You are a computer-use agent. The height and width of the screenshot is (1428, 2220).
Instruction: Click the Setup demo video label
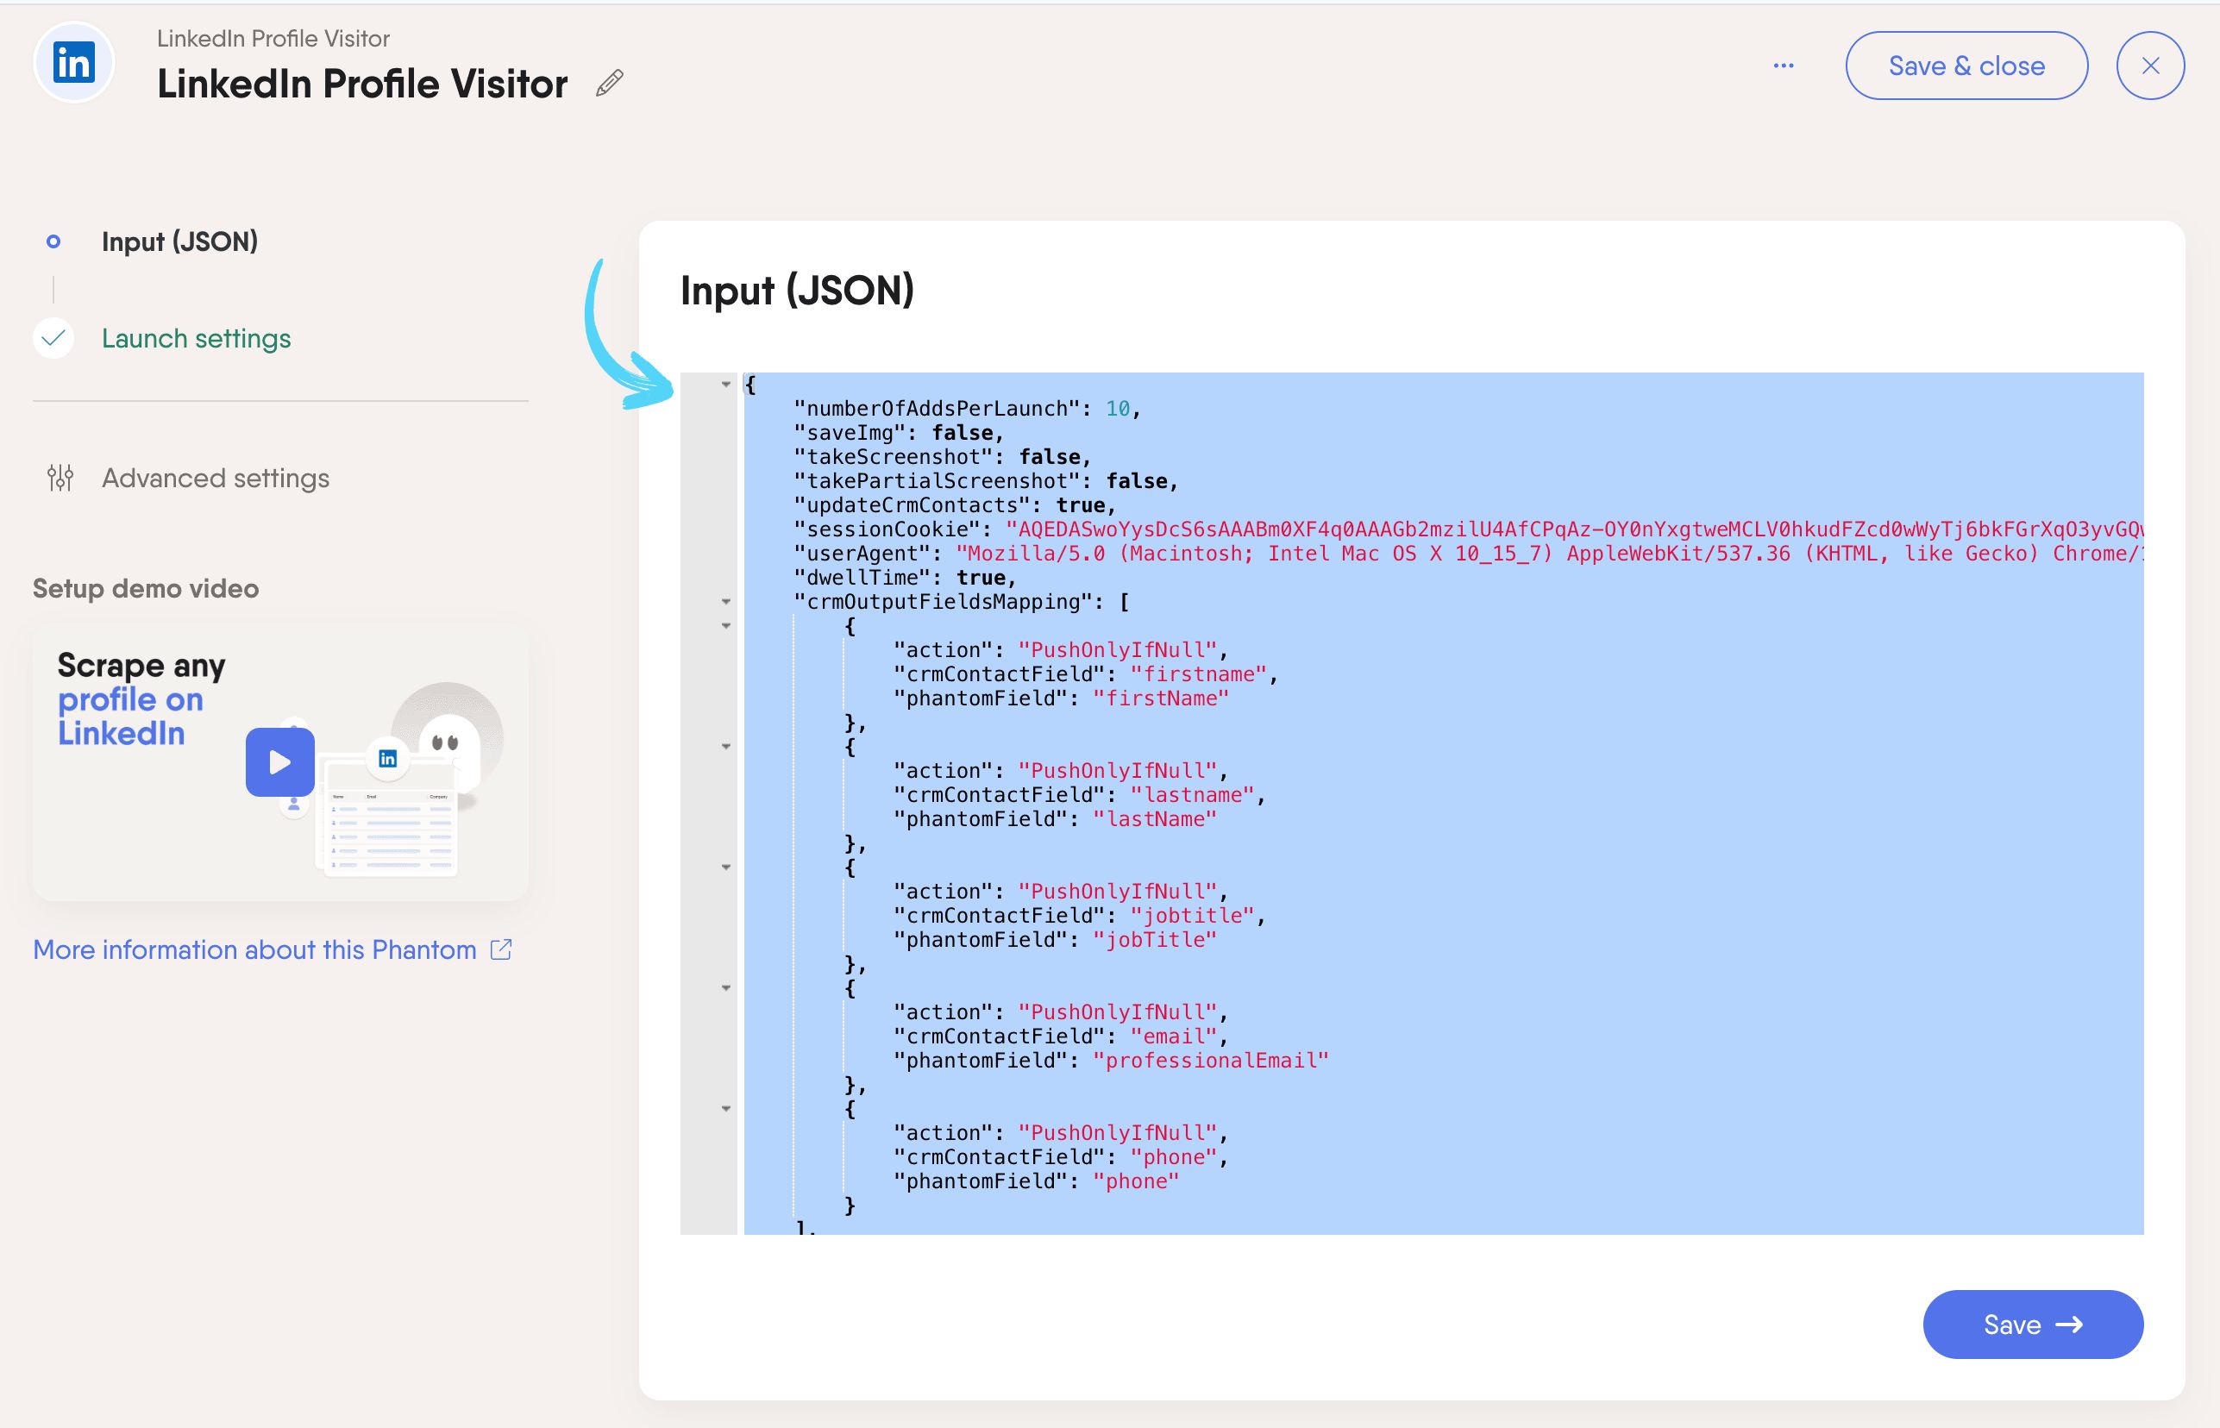(x=146, y=588)
